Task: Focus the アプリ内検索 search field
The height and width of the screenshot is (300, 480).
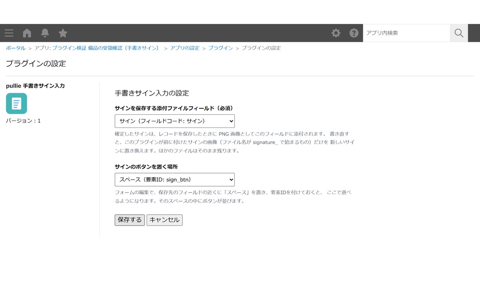Action: pos(406,33)
